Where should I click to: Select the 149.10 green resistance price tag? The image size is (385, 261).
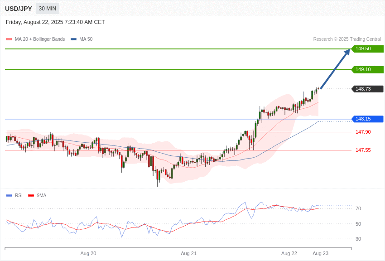coord(367,70)
